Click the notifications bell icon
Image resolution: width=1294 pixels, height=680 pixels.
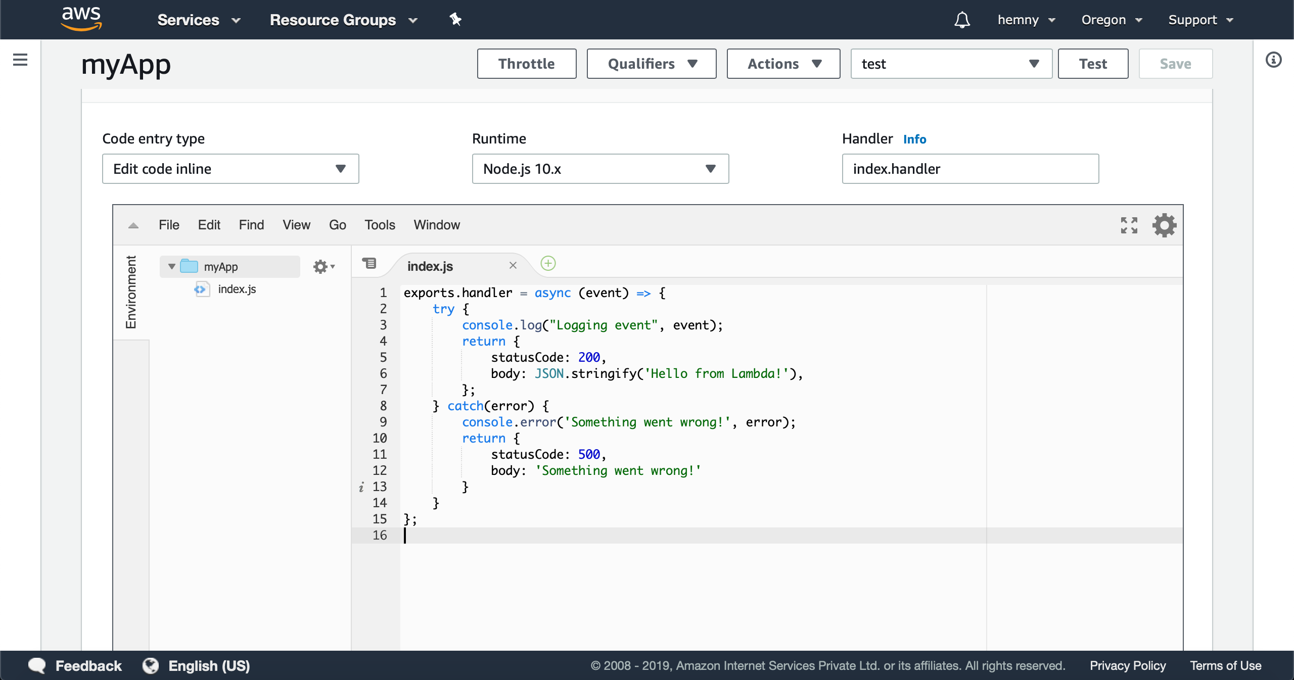point(962,20)
